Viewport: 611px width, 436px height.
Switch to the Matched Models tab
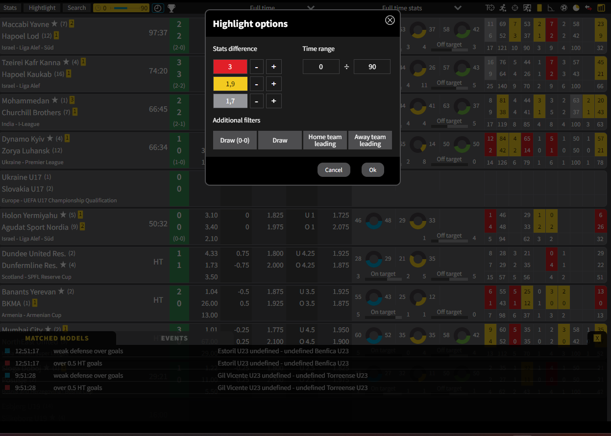tap(57, 338)
